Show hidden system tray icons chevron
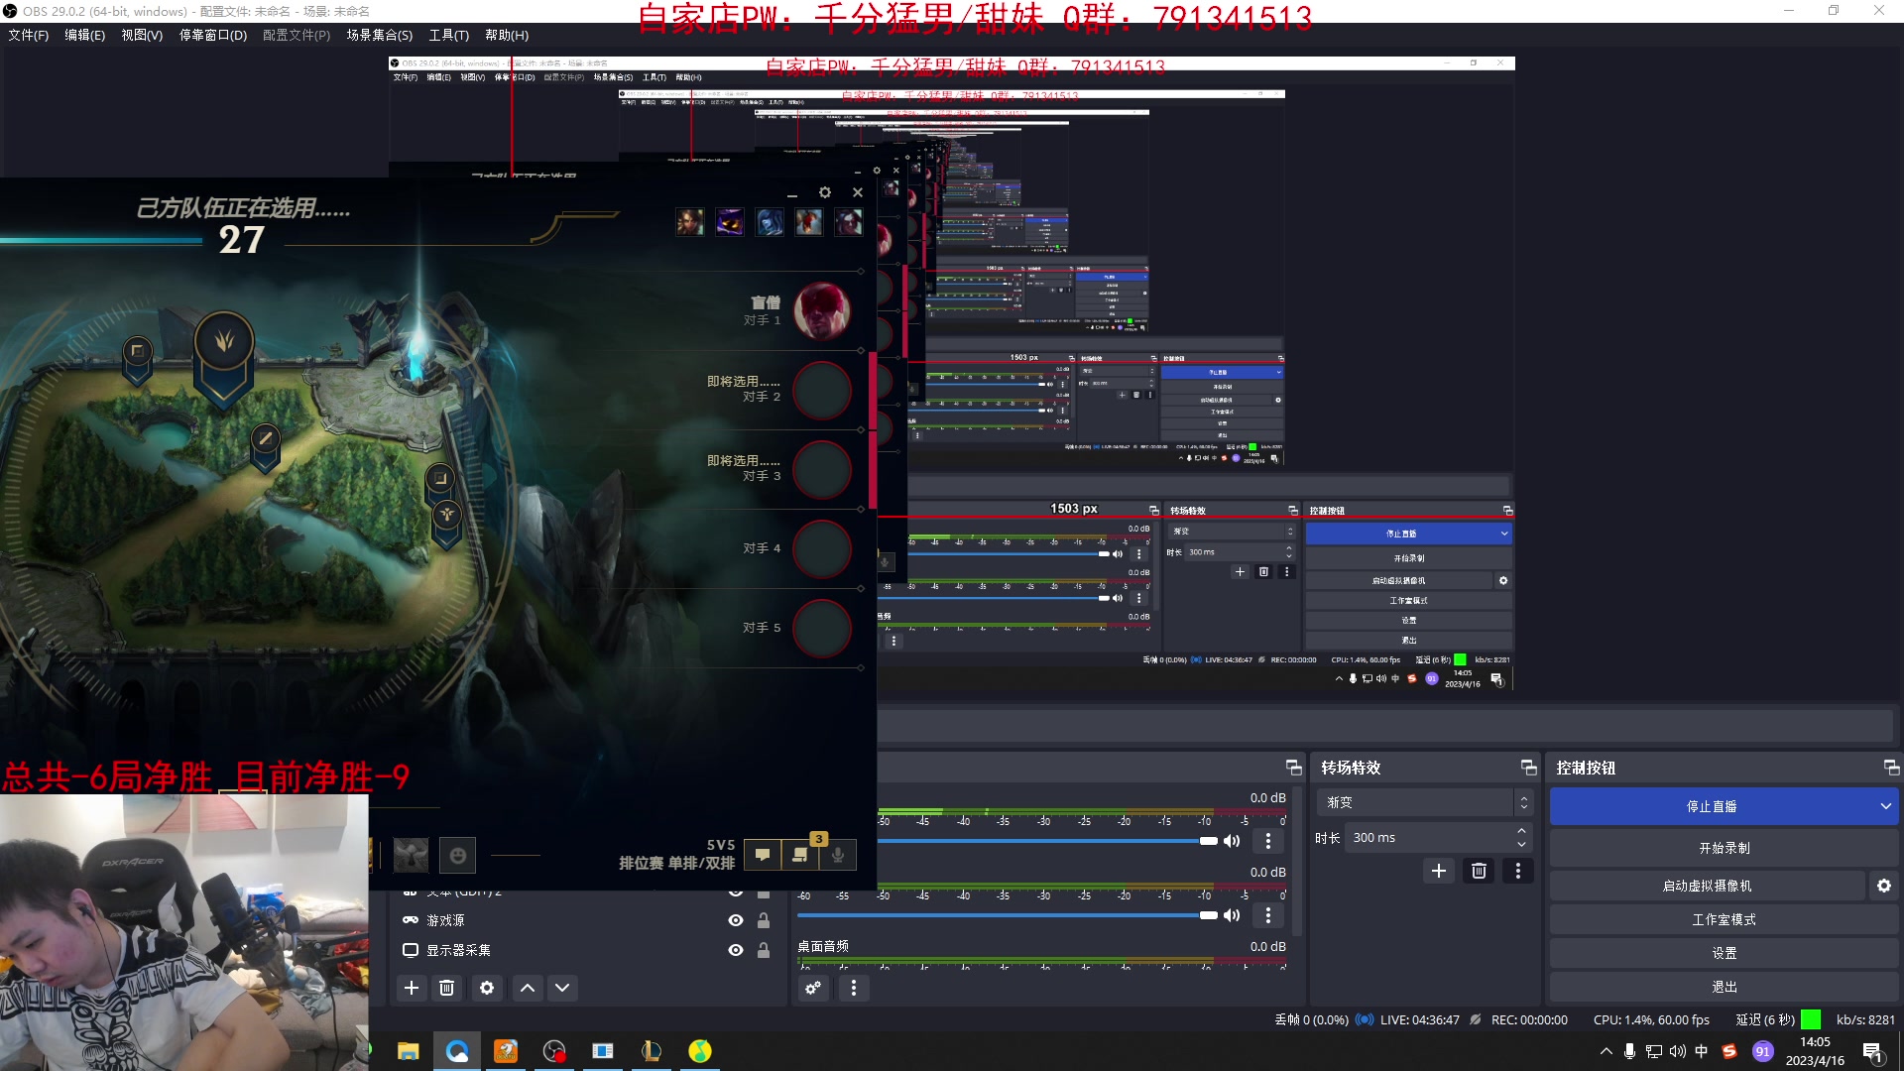 [1606, 1051]
